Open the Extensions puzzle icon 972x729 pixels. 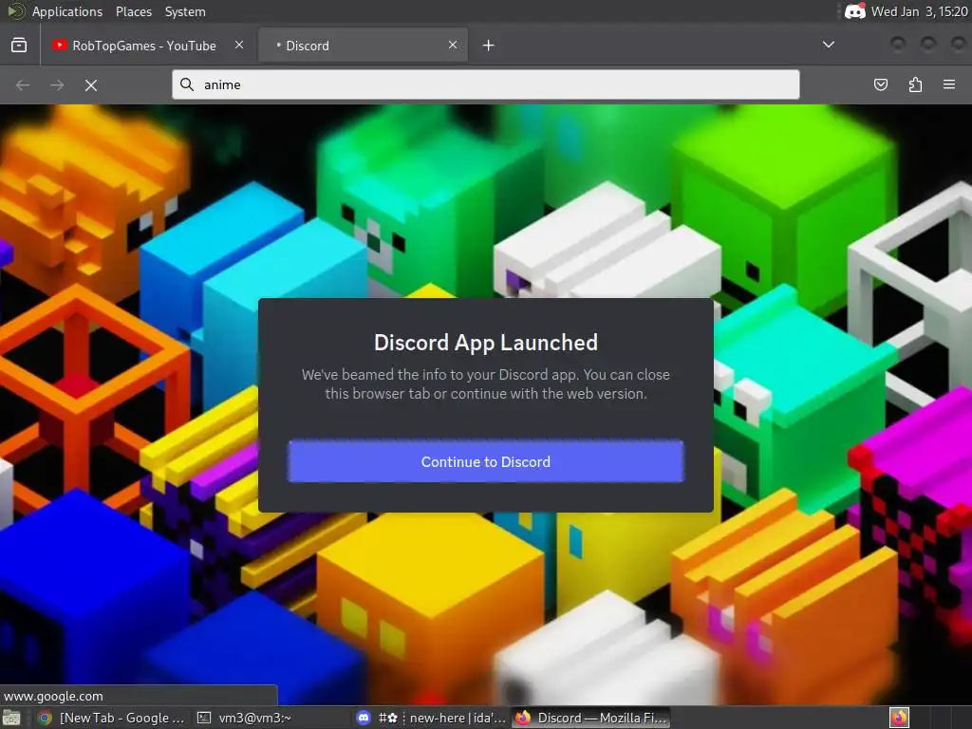pyautogui.click(x=915, y=84)
